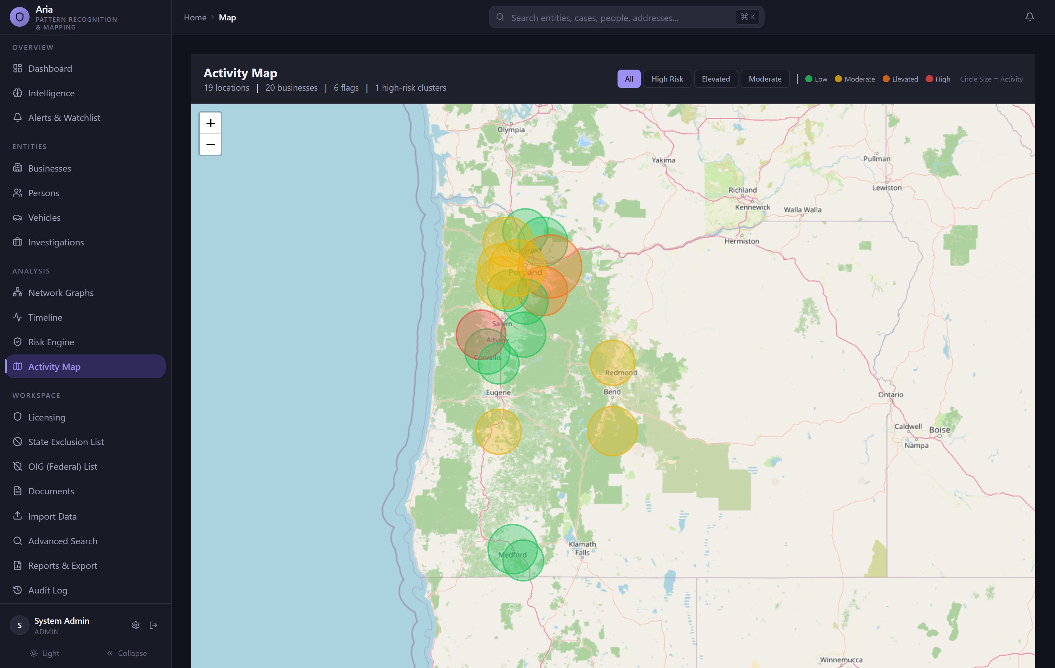Screen dimensions: 1055x668
Task: Click the OIG (Federal) List icon
Action: pyautogui.click(x=18, y=466)
